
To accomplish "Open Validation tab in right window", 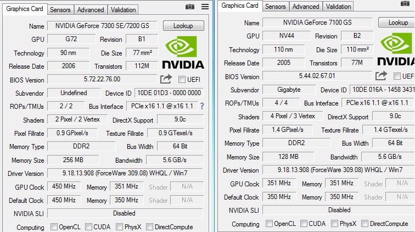I will pyautogui.click(x=338, y=7).
